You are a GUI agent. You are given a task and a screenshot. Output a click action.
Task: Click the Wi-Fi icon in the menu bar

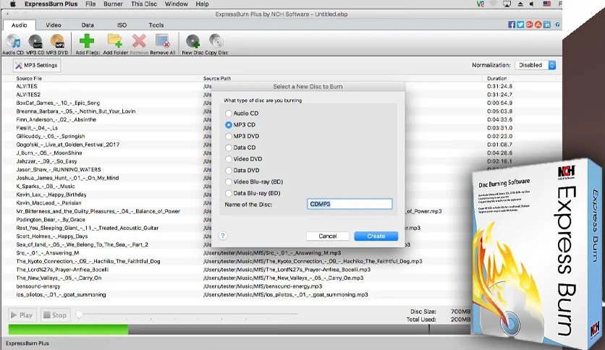click(493, 4)
